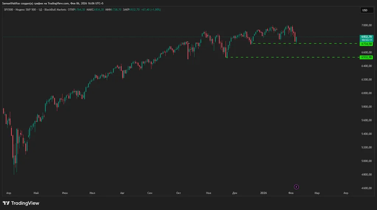Click the Окт label on the time axis
The image size is (377, 210).
click(x=179, y=193)
